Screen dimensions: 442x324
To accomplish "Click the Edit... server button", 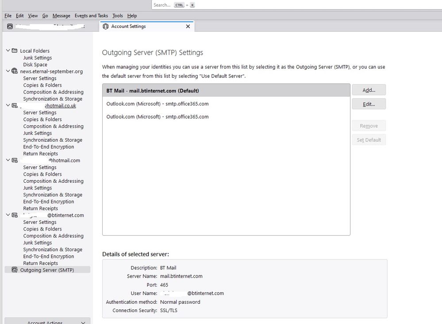I will click(369, 104).
